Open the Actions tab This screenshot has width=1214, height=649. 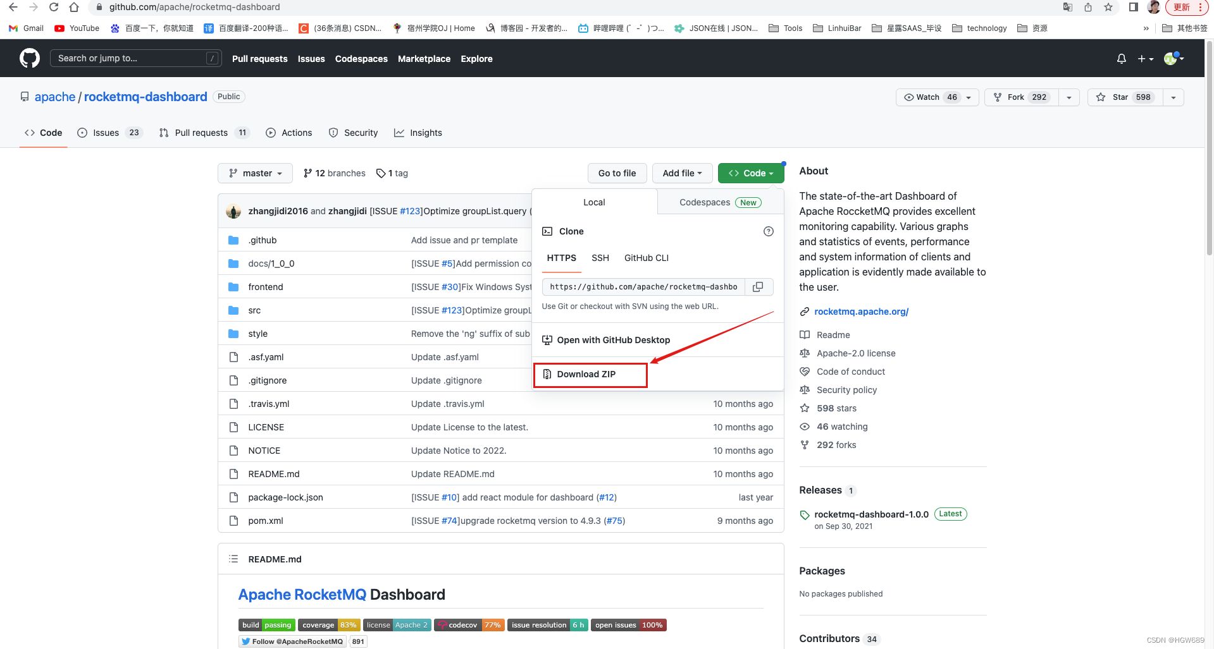coord(289,133)
